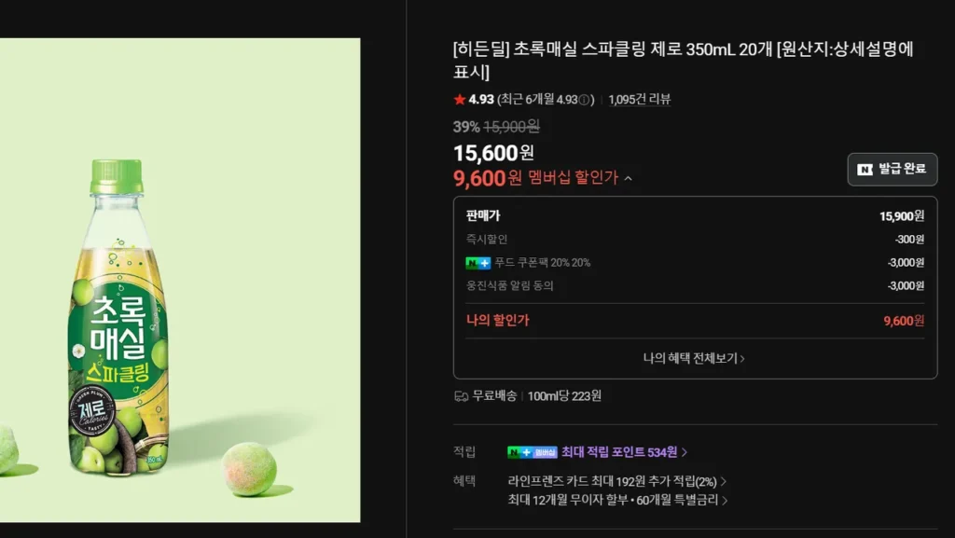The image size is (955, 538).
Task: Expand 나의 혜택 전체보기 chevron
Action: (x=741, y=358)
